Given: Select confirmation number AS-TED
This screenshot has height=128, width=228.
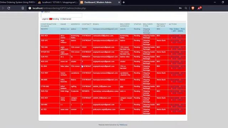Looking at the screenshot, I should pos(44,110).
